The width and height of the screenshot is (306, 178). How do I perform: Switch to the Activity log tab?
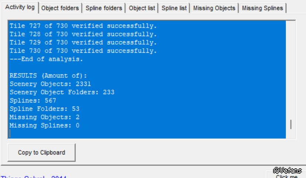pyautogui.click(x=20, y=7)
